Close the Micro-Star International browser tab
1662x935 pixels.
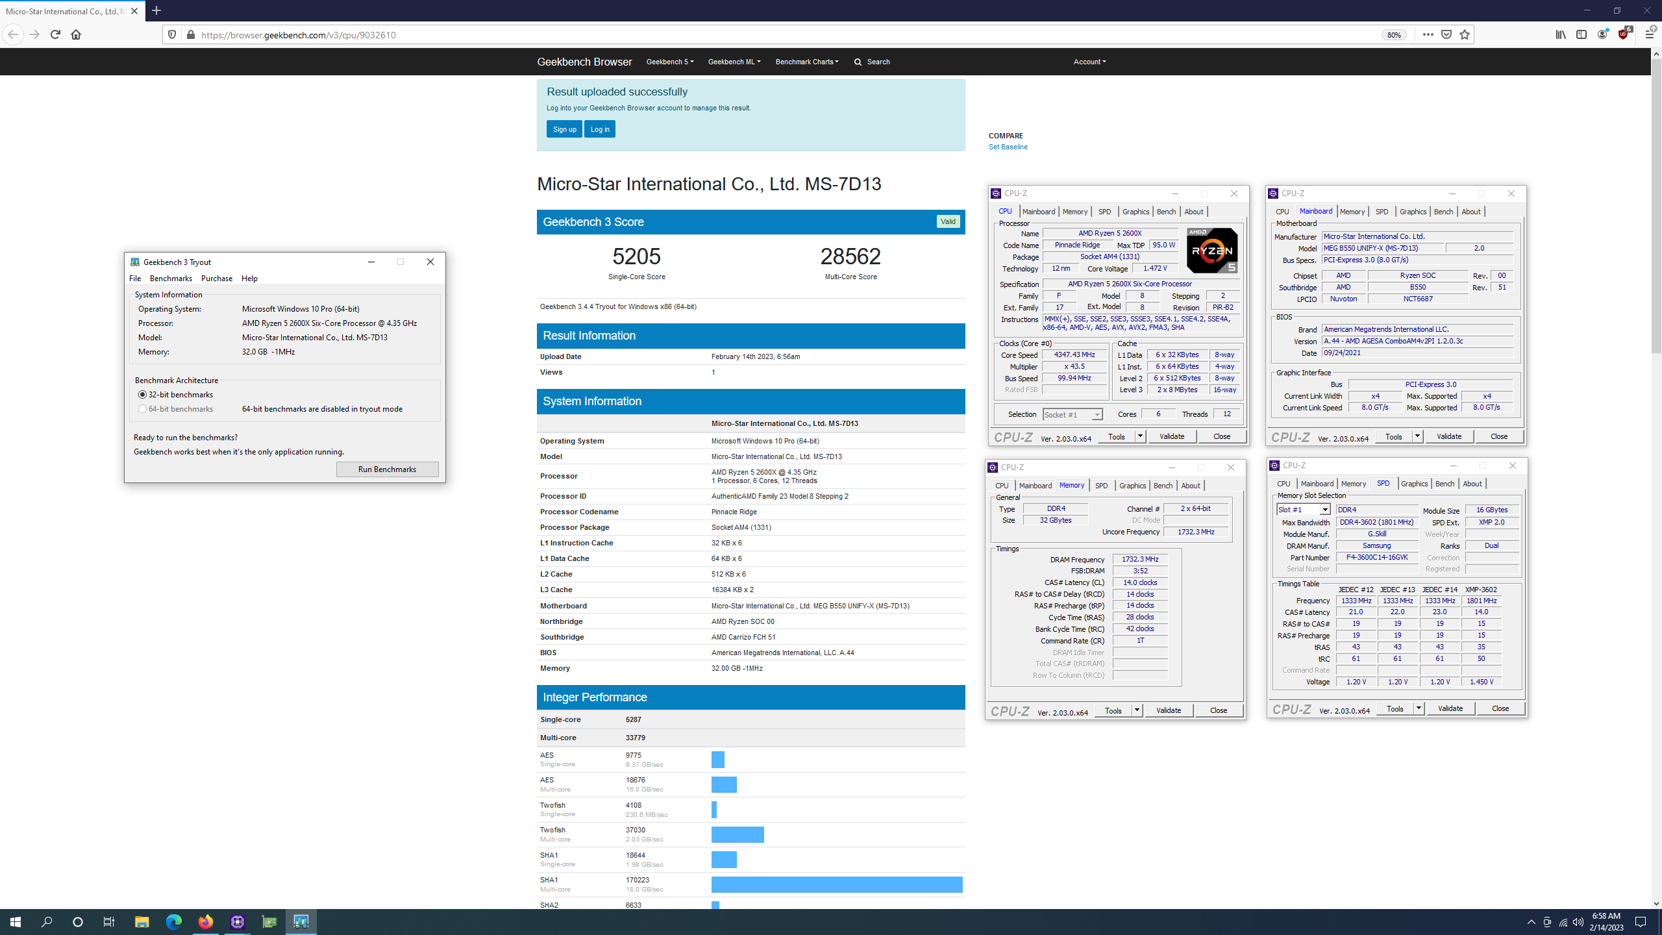point(134,11)
